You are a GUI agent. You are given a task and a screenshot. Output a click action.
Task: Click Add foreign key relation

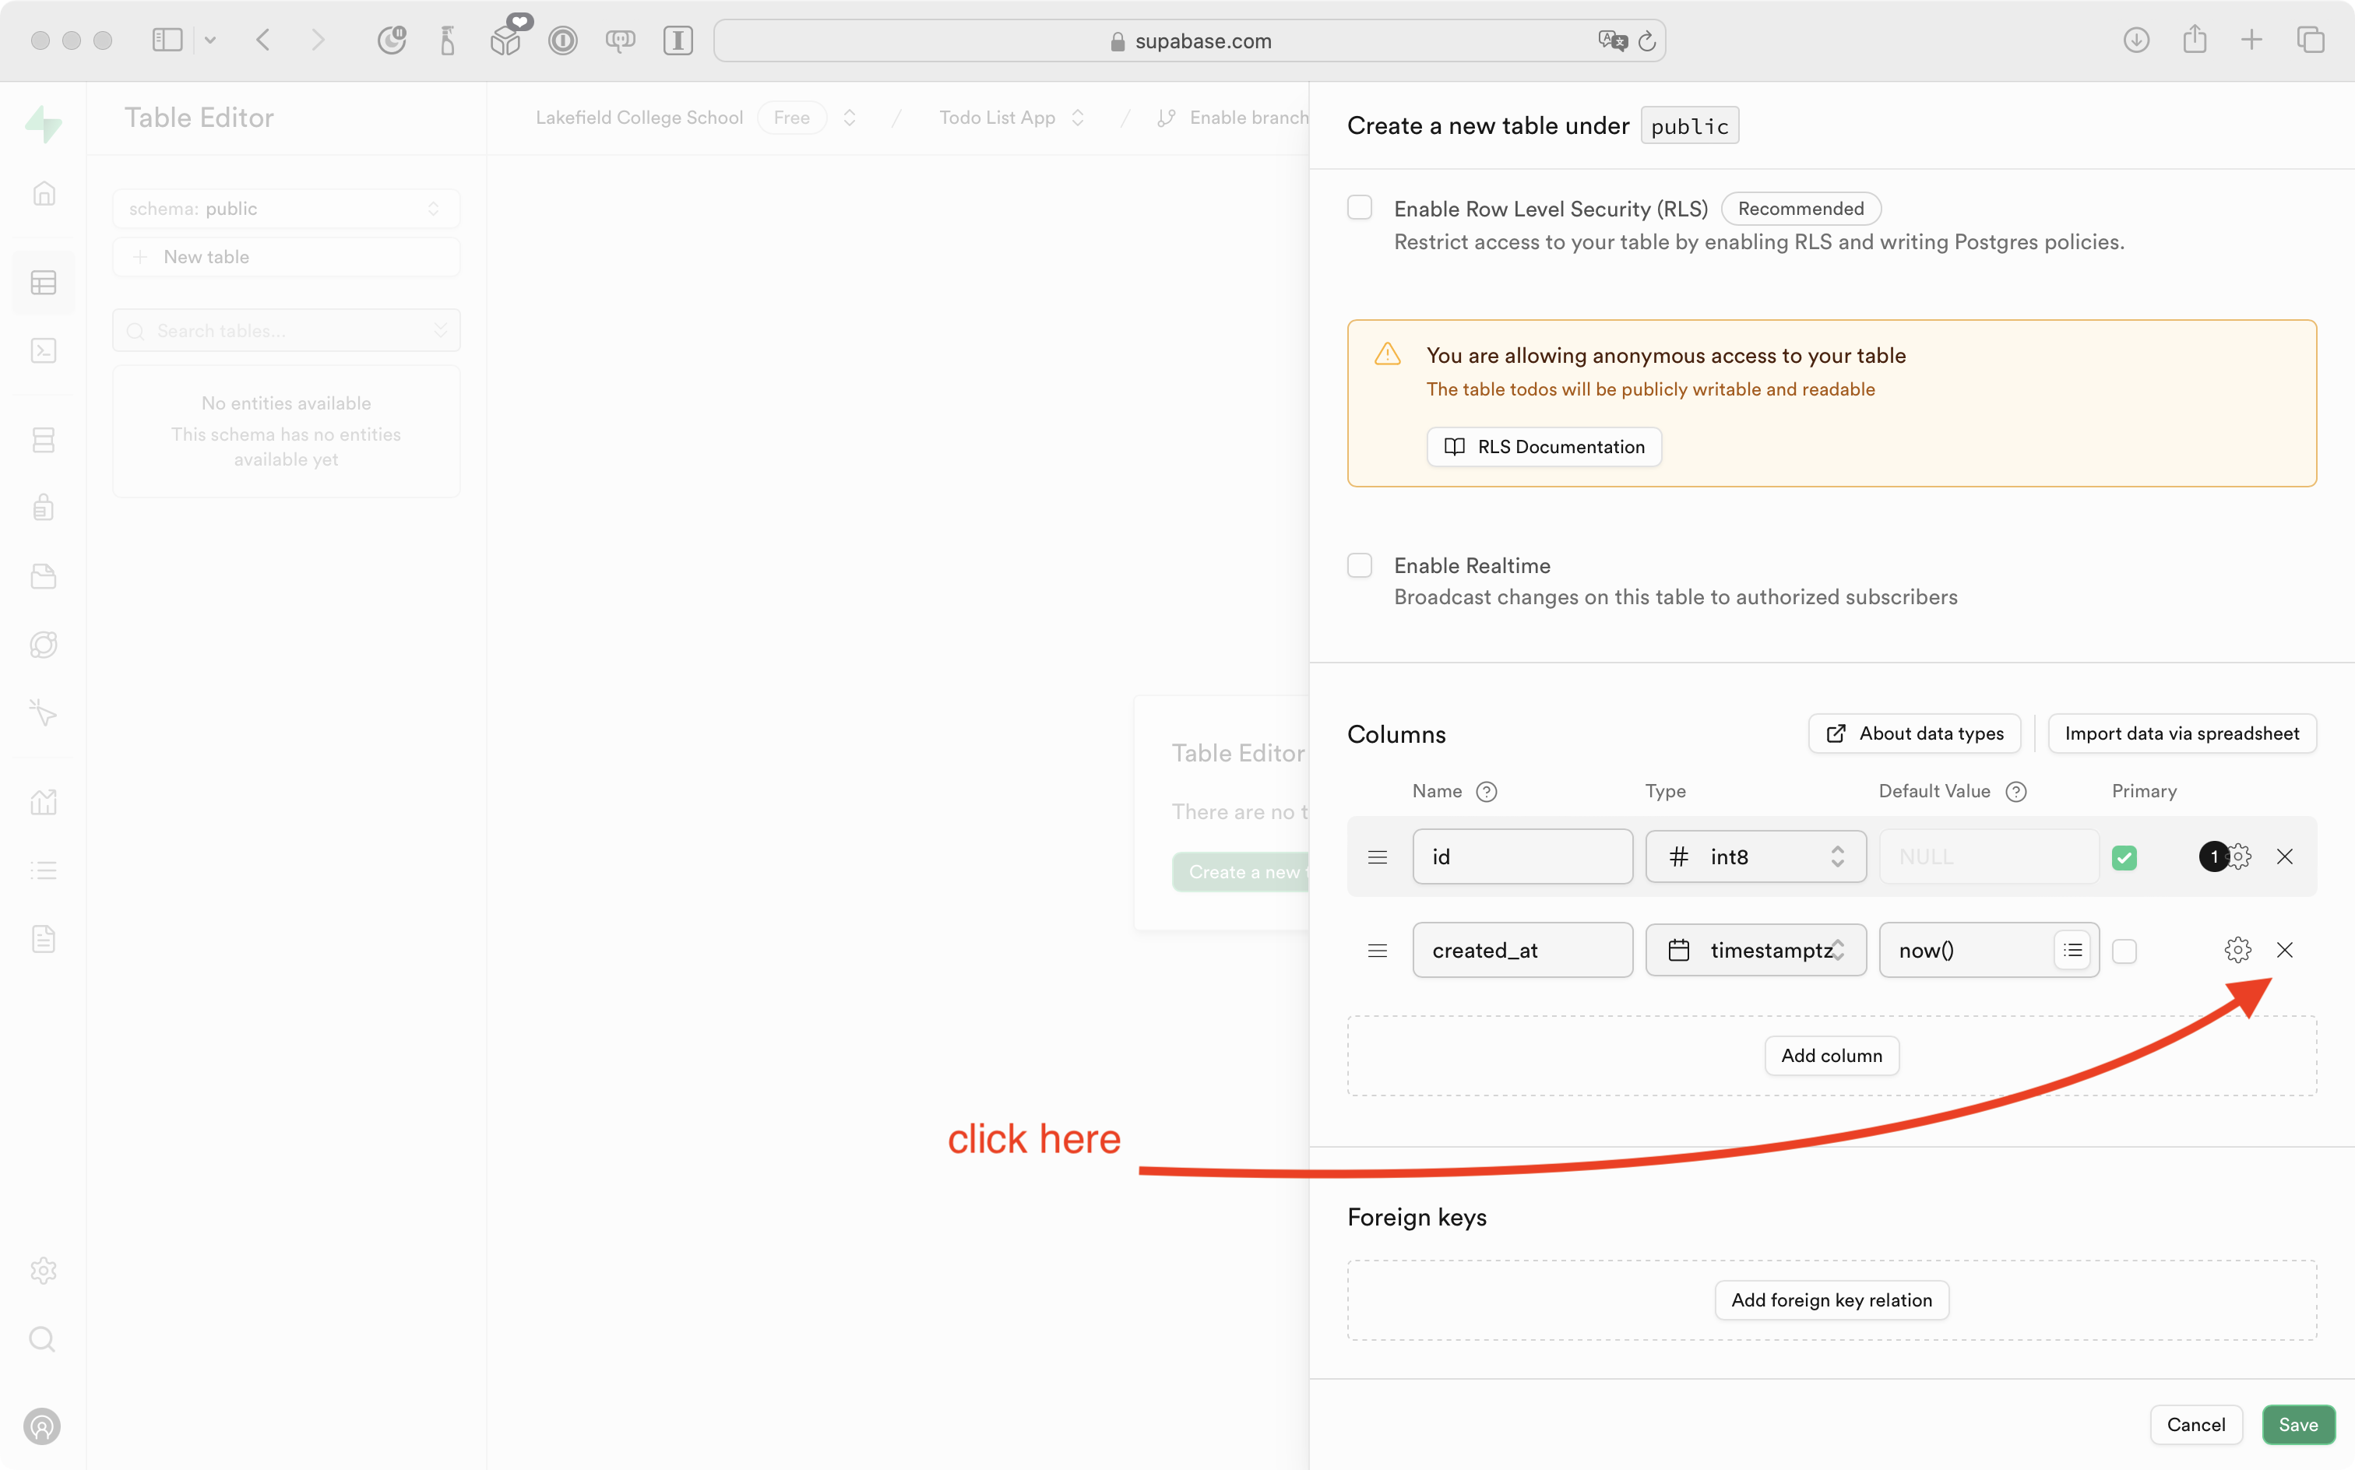pos(1831,1299)
